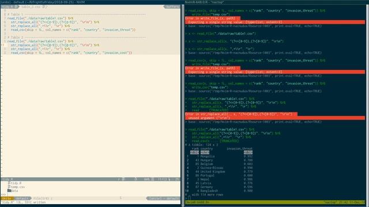This screenshot has width=369, height=207.
Task: Switch to the table_1.csv buffer tab
Action: click(34, 7)
